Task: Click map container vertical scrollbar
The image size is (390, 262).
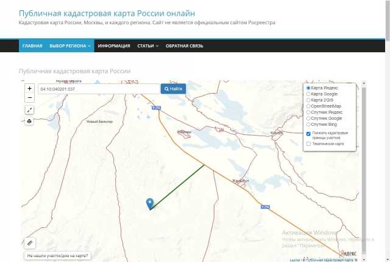Action: coord(364,170)
